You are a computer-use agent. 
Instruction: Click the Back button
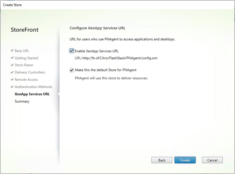pyautogui.click(x=162, y=160)
